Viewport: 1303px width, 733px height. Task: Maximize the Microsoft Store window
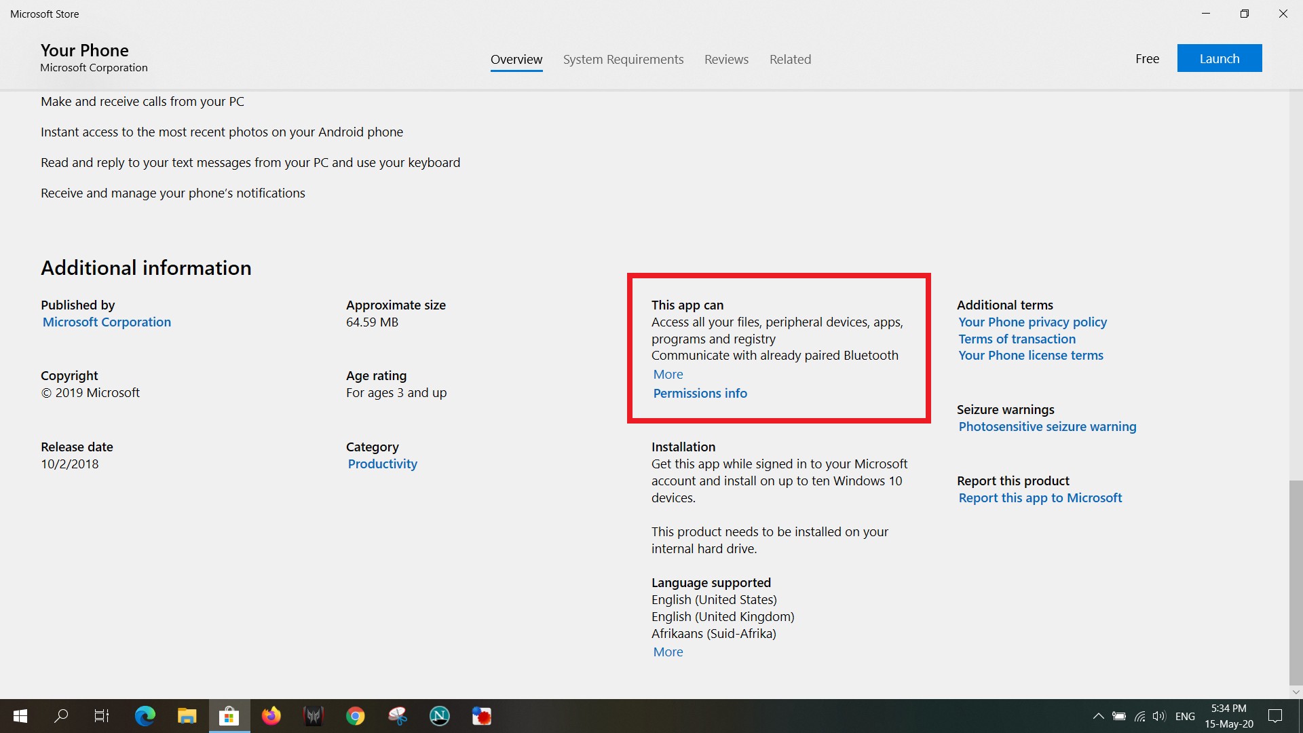pos(1245,14)
